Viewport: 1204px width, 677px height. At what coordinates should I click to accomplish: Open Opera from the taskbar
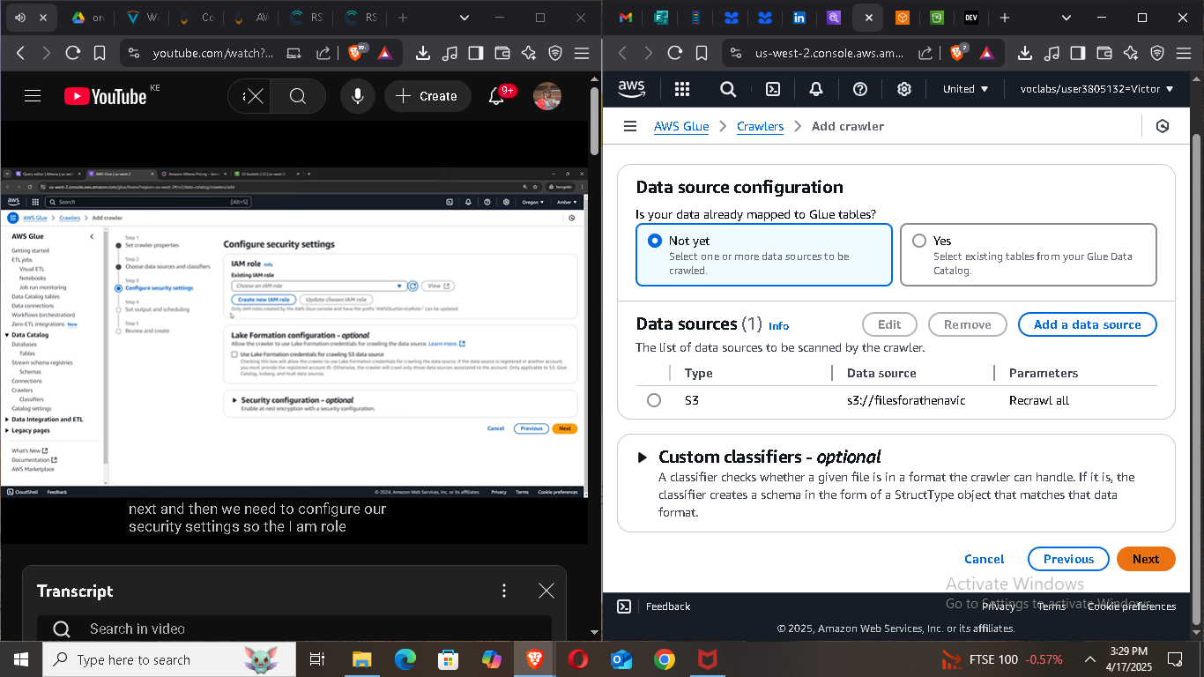click(578, 659)
